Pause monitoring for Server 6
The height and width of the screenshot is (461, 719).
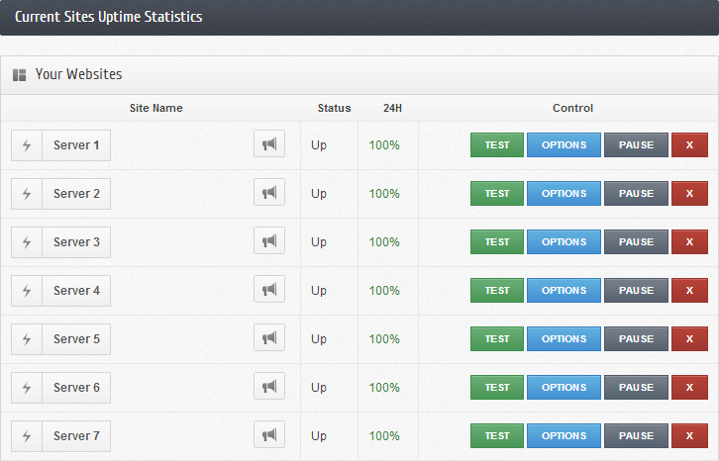(x=636, y=388)
